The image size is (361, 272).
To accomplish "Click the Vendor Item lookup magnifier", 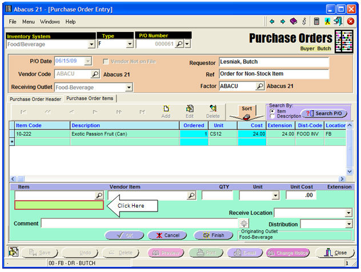I will point(191,195).
